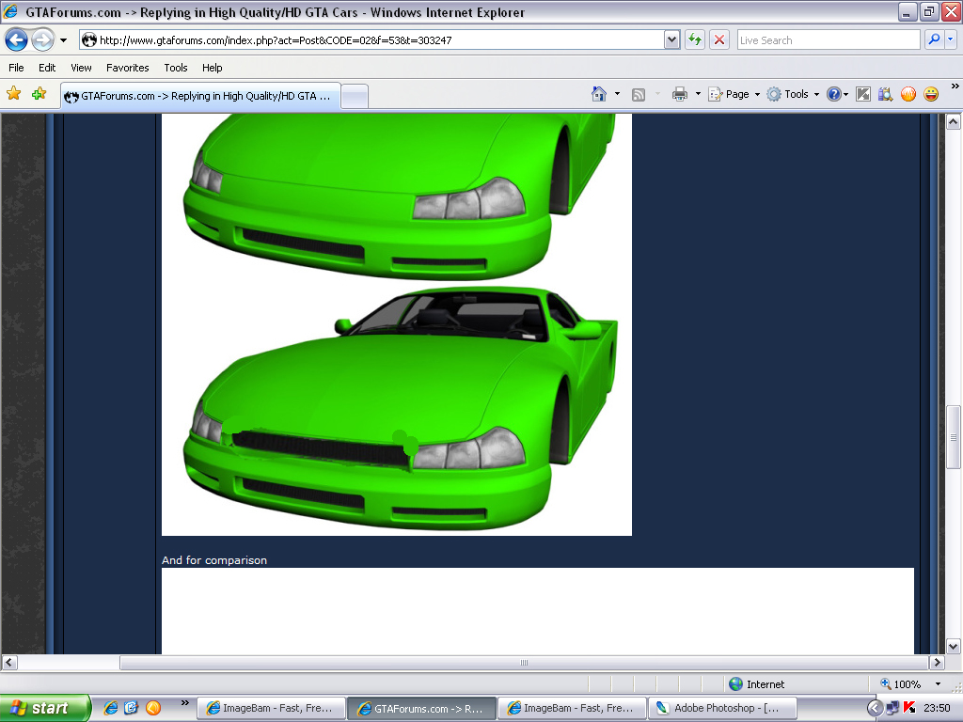This screenshot has width=963, height=722.
Task: Open the Tools dropdown in command bar
Action: [795, 94]
